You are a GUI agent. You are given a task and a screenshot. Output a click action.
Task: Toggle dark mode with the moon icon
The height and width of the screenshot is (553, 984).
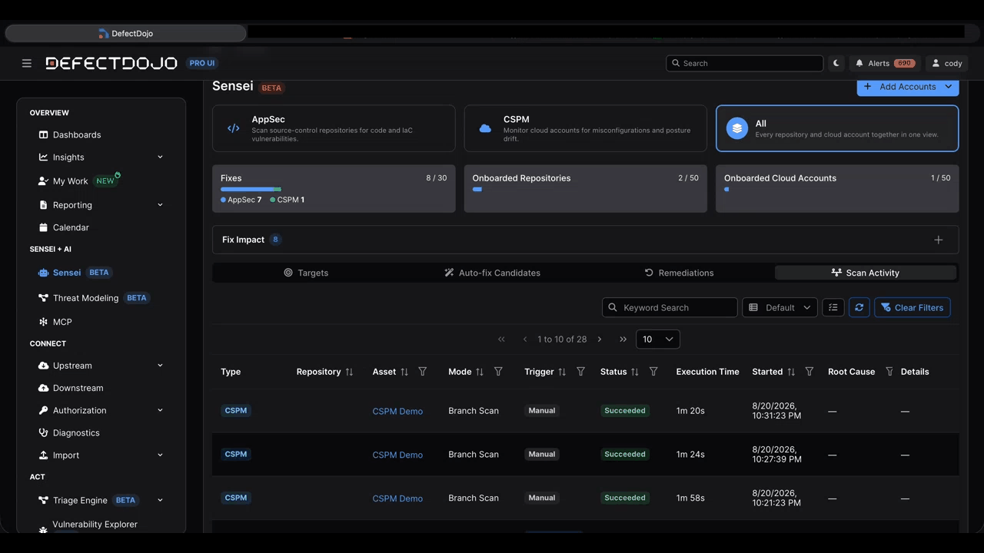[x=836, y=63]
